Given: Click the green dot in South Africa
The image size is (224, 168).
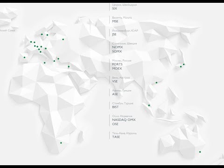Looking at the screenshot, I should coord(61,143).
